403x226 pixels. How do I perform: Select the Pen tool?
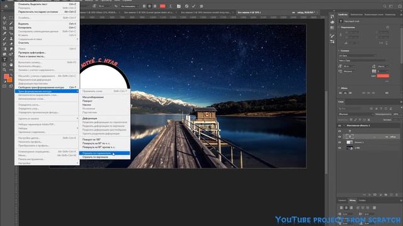pyautogui.click(x=11, y=55)
